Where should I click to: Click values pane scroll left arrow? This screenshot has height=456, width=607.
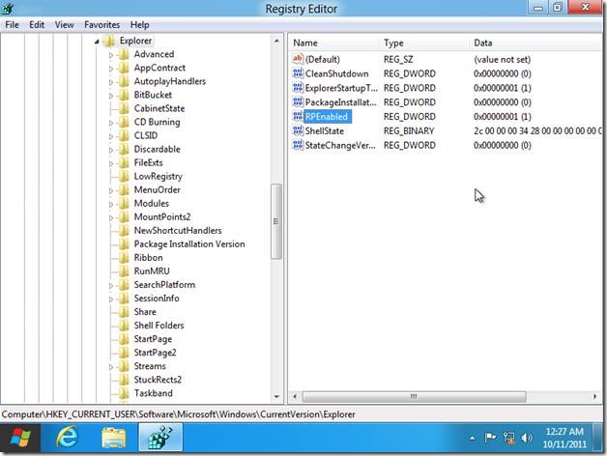click(x=295, y=396)
